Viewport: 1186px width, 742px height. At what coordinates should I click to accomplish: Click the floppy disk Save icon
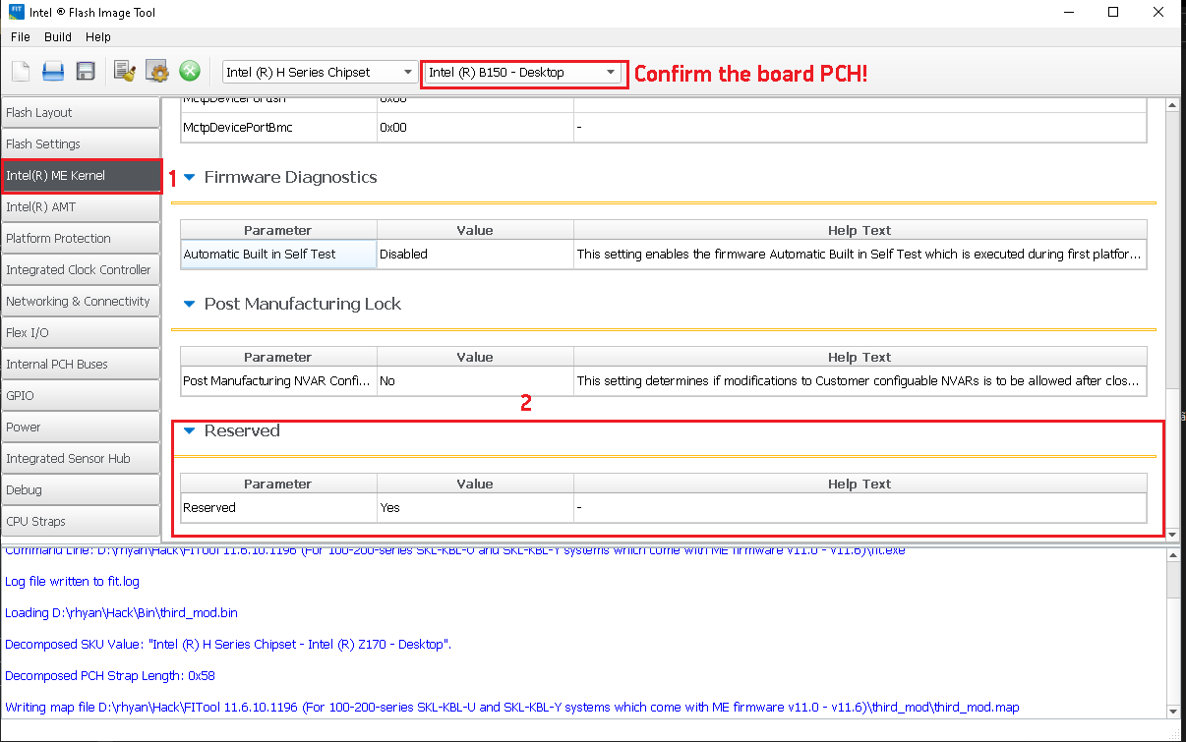(x=86, y=71)
